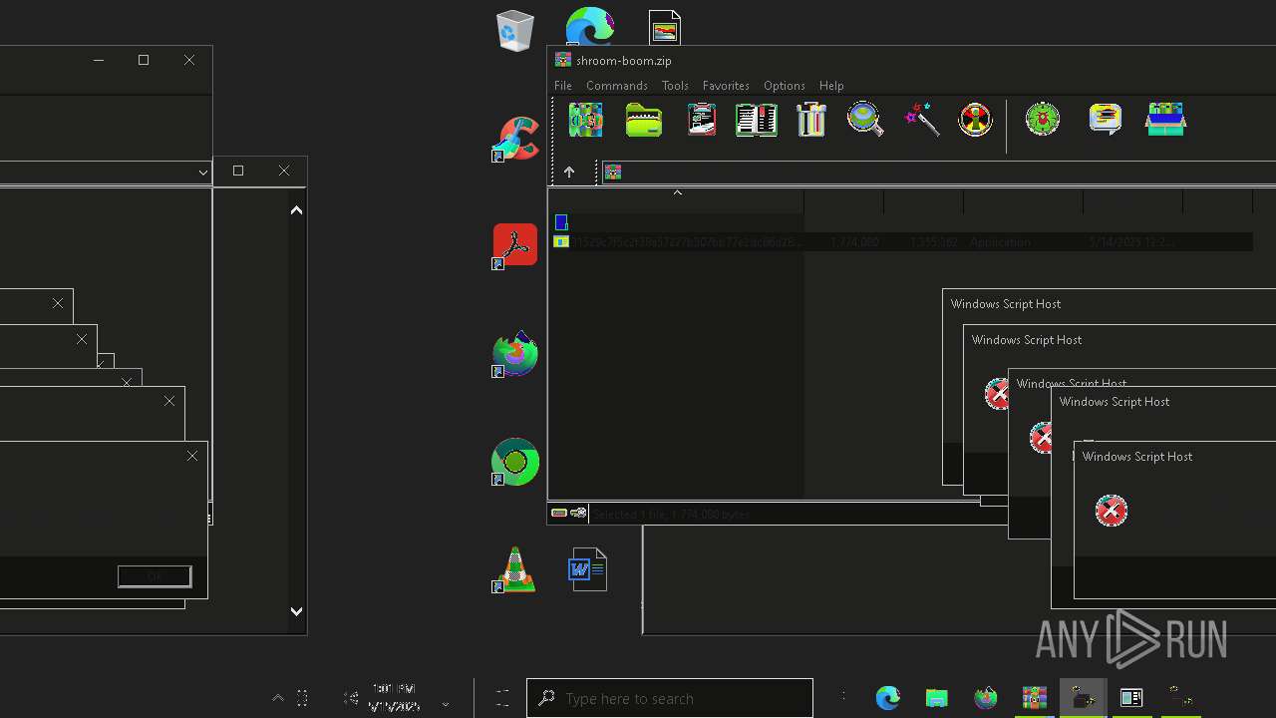The height and width of the screenshot is (718, 1276).
Task: Click the Delete trash bin toolbar icon
Action: (811, 120)
